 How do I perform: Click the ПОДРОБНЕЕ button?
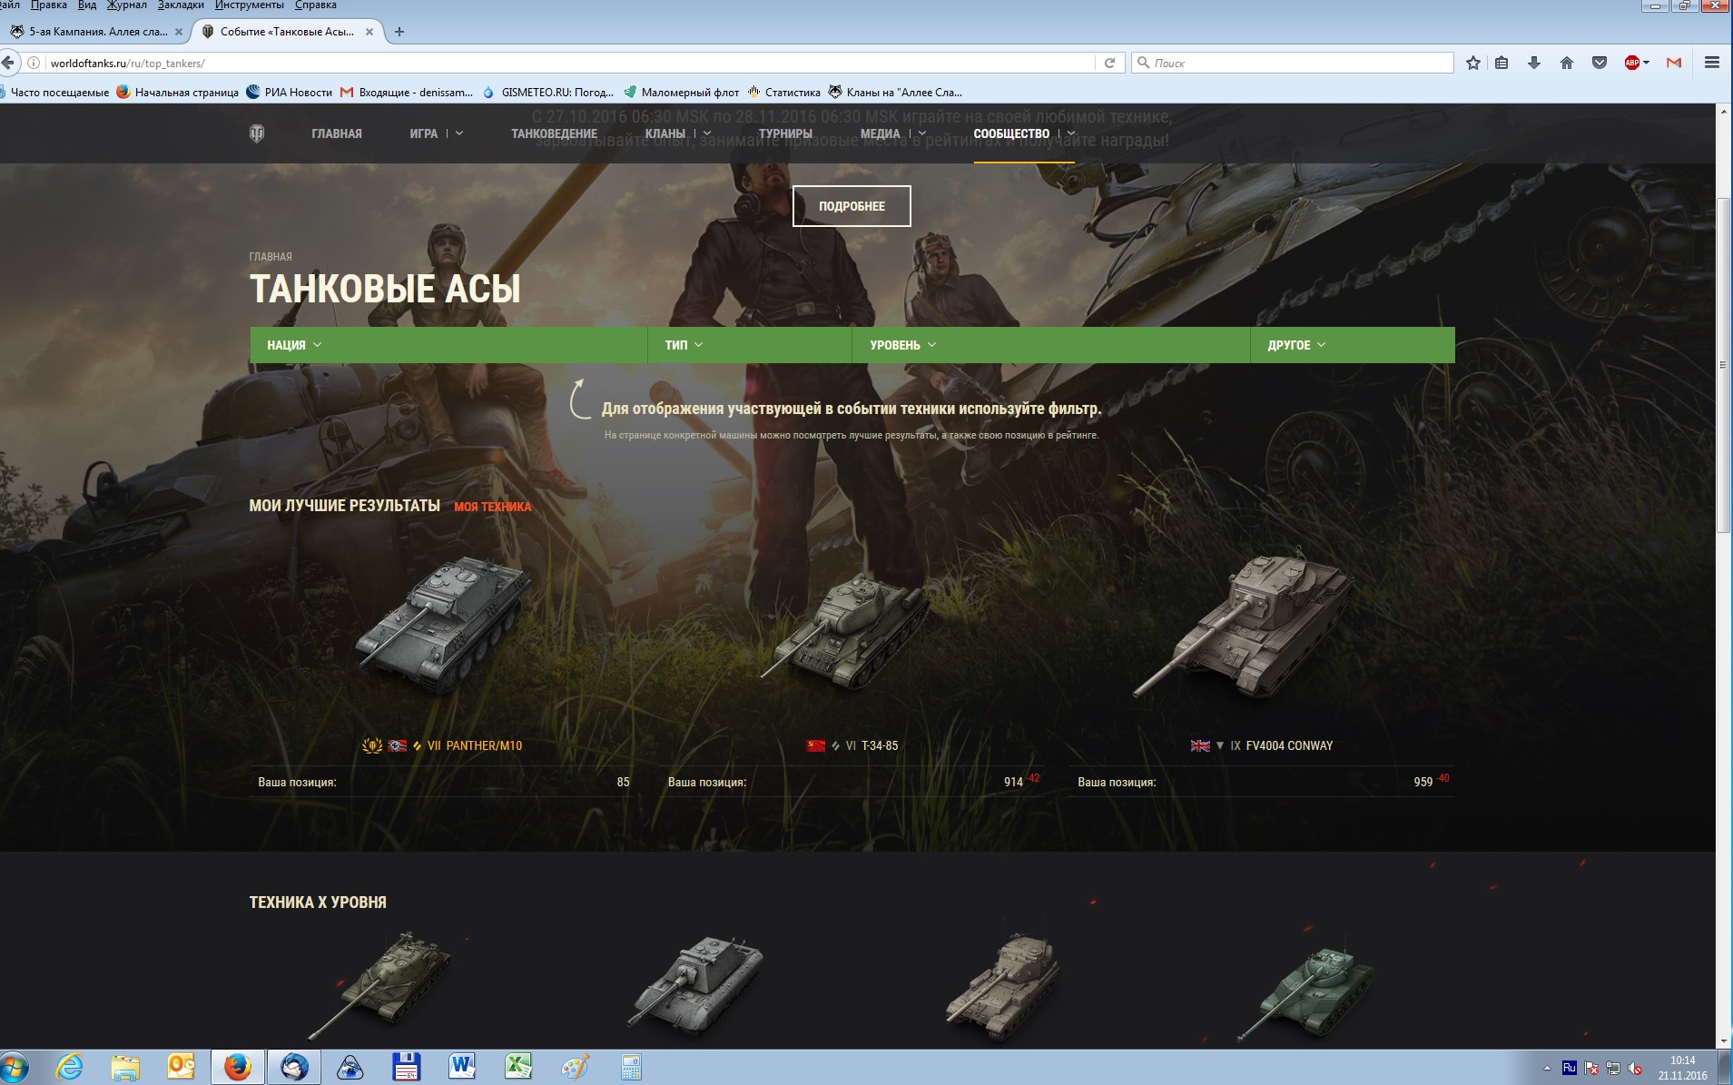[x=852, y=206]
